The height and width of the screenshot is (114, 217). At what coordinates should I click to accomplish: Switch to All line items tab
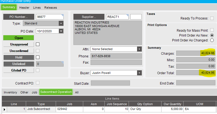(77, 92)
